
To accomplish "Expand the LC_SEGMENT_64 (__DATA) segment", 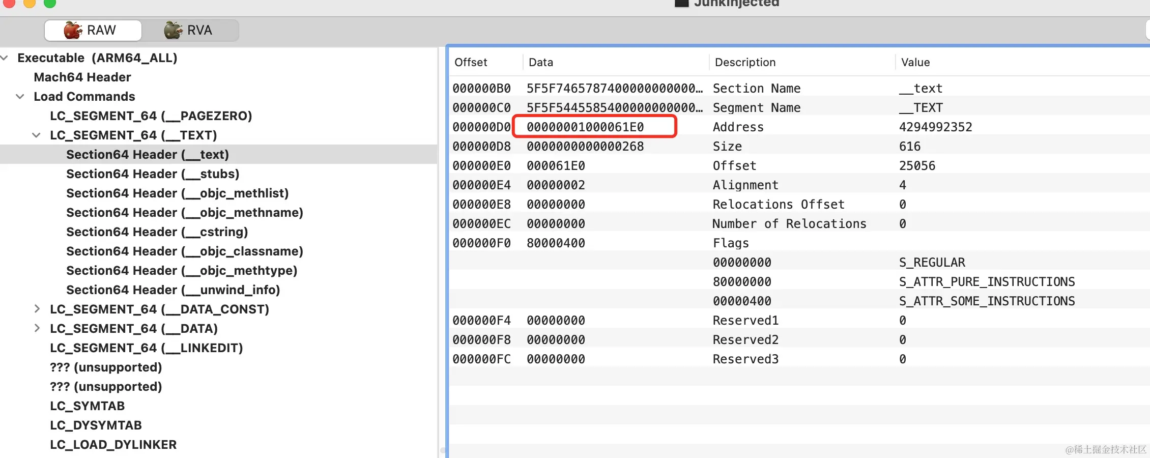I will [37, 328].
